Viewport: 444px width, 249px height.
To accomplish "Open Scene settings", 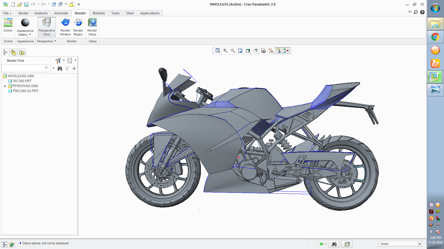I will (8, 25).
